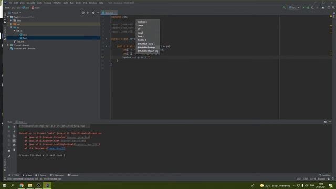336x189 pixels.
Task: Open the vertical Project side tab
Action: point(5,17)
